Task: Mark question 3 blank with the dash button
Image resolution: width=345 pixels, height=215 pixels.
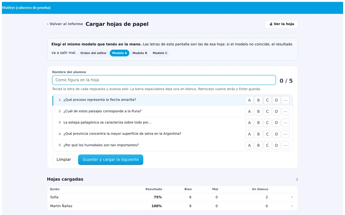Action: (x=285, y=123)
